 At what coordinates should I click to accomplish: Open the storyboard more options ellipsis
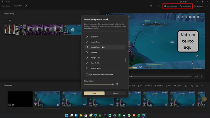202,86
